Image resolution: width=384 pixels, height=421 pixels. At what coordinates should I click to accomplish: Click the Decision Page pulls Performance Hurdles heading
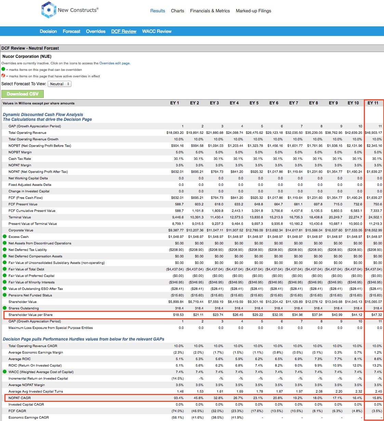pyautogui.click(x=83, y=339)
